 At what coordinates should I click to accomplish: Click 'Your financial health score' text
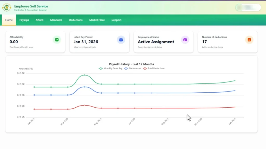[22, 47]
